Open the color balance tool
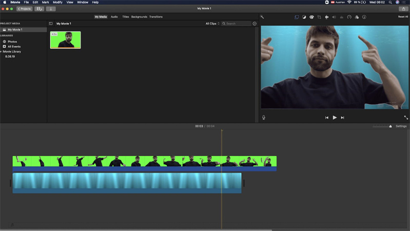This screenshot has height=231, width=410. tap(304, 17)
